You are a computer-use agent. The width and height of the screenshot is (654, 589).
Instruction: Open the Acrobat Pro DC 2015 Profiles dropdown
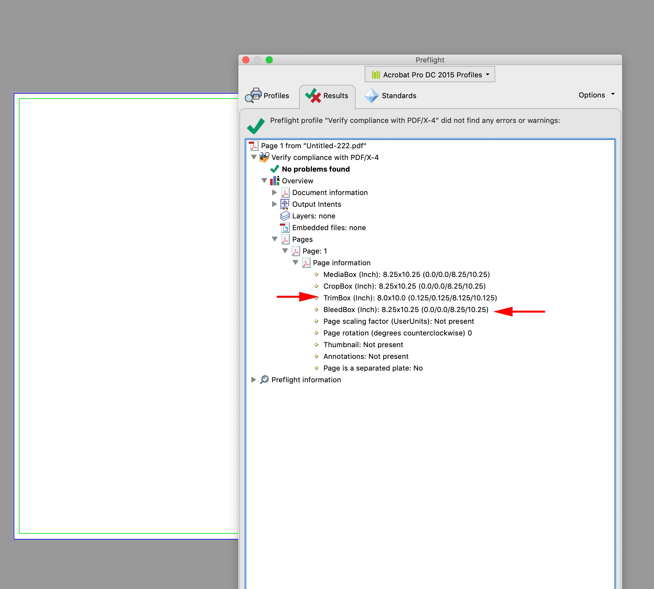430,75
